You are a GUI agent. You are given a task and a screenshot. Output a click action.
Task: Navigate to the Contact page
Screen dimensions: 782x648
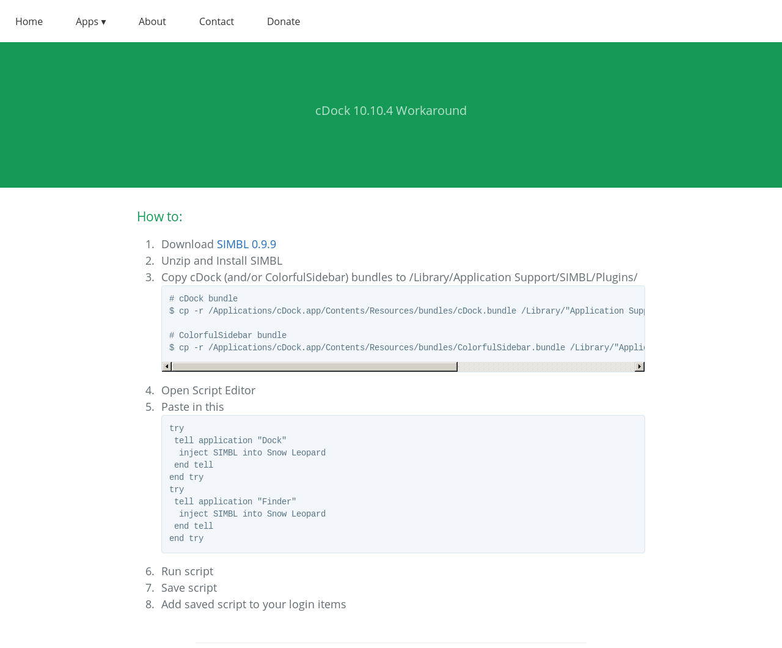click(x=216, y=21)
